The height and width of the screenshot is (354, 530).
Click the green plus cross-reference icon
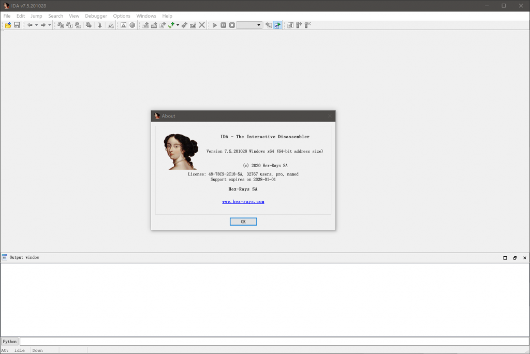tap(171, 25)
